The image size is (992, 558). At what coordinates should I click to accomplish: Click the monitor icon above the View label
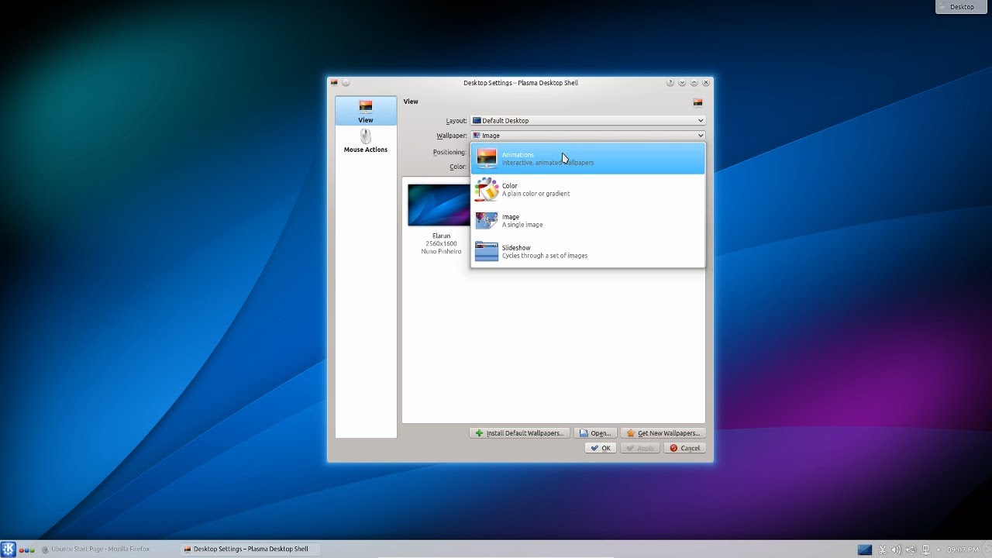coord(366,106)
